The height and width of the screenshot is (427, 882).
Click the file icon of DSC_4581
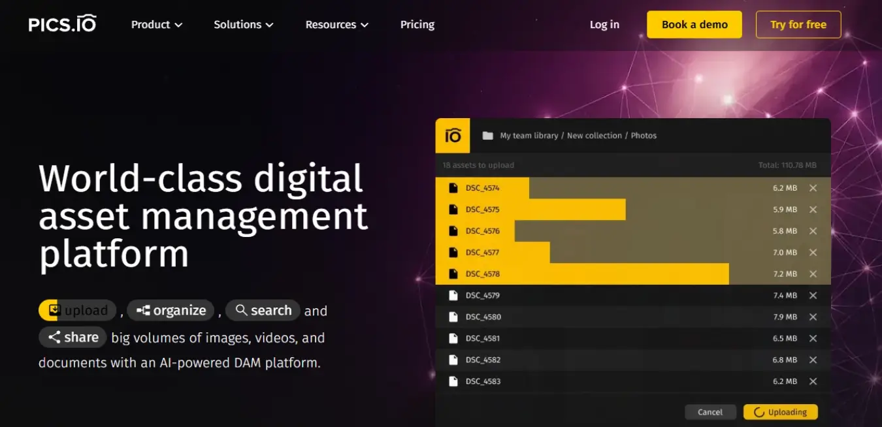click(453, 338)
